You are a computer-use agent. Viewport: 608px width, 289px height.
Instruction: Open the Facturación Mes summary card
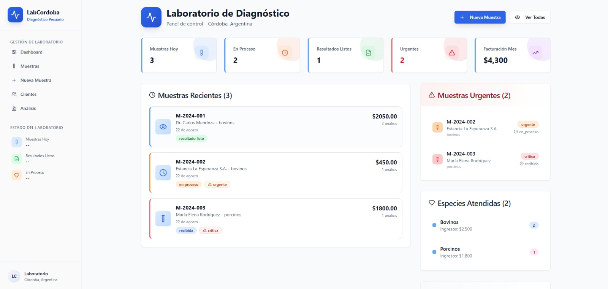[x=512, y=55]
